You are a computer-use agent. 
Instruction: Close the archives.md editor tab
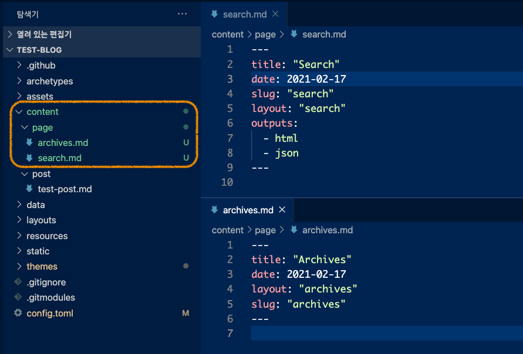[x=282, y=210]
